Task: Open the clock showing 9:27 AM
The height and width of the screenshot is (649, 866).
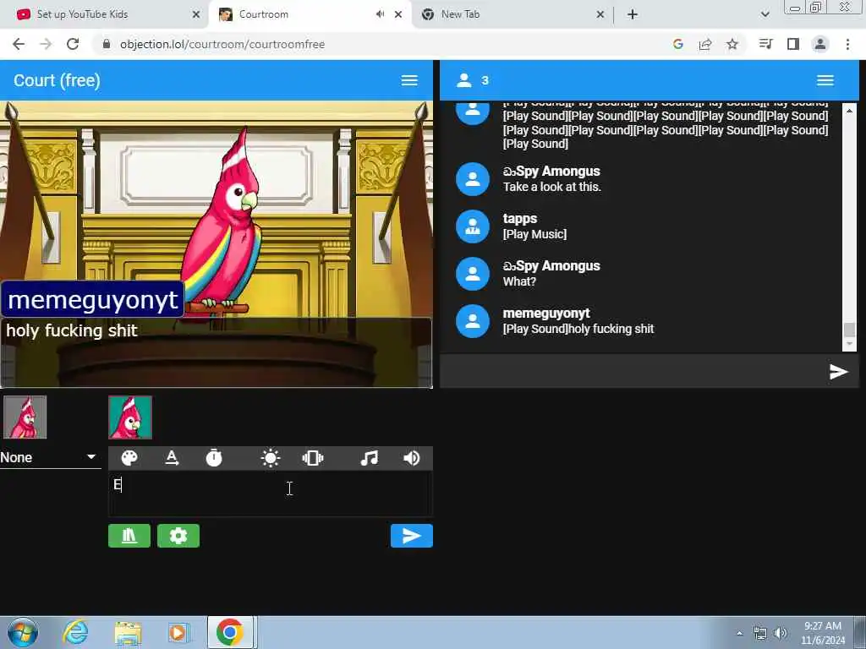Action: (x=823, y=633)
